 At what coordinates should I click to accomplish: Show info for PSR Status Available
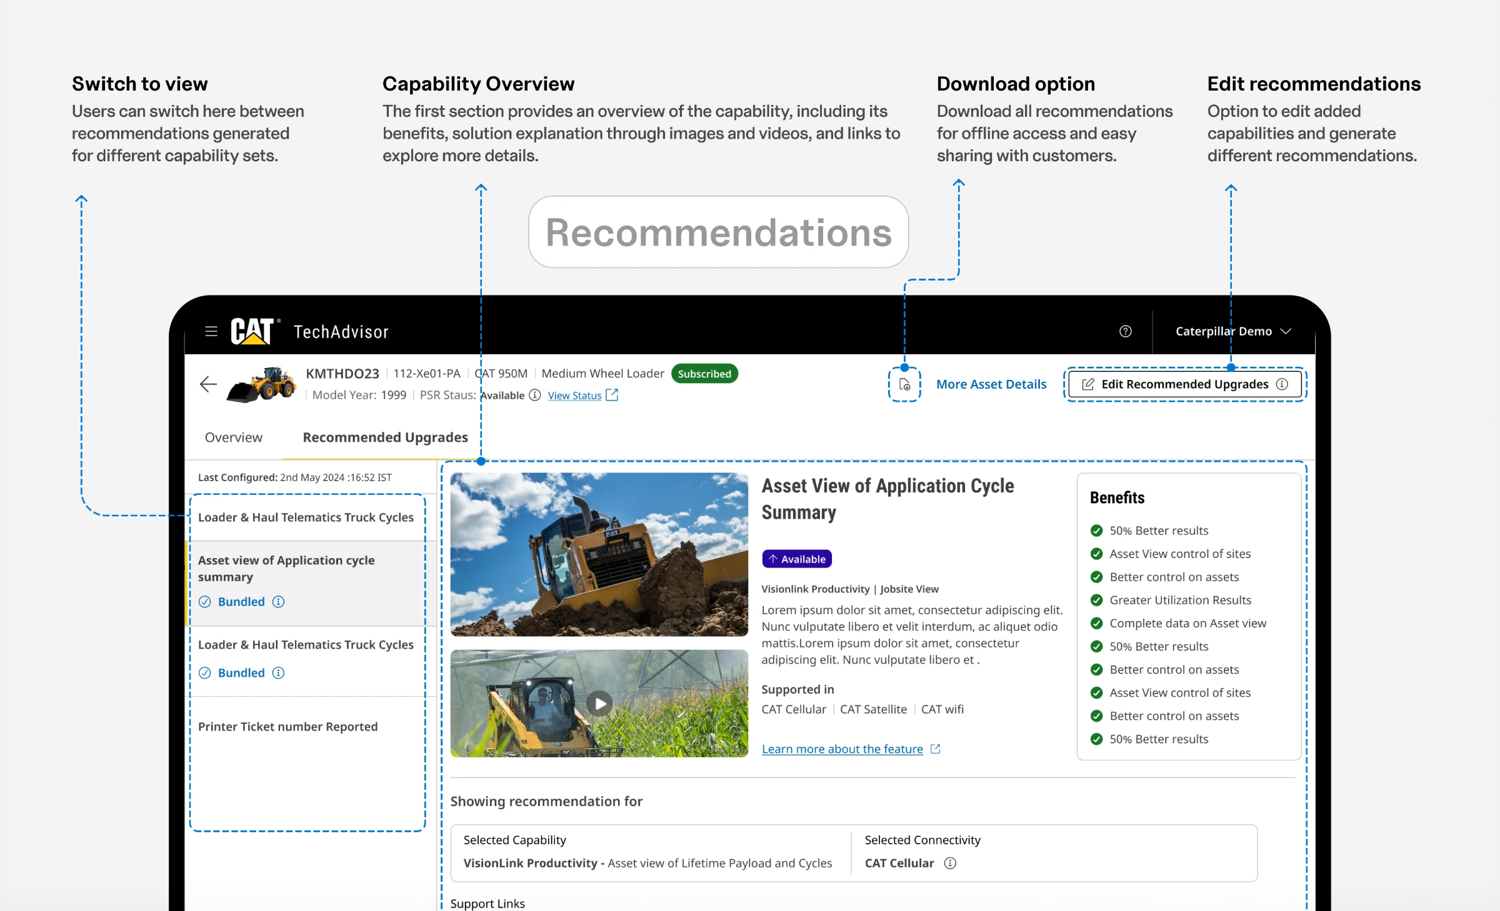click(x=535, y=395)
